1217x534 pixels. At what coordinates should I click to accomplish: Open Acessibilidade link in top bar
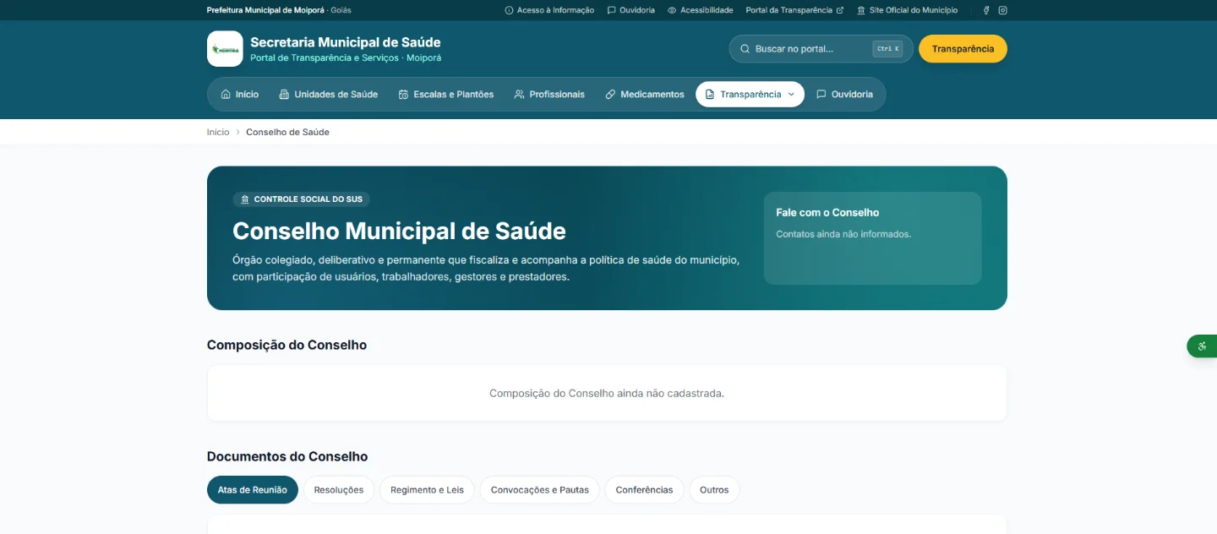tap(701, 10)
